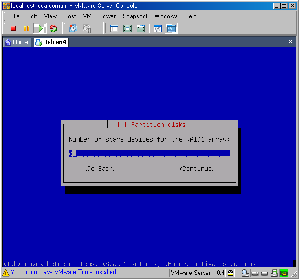The width and height of the screenshot is (299, 279).
Task: Select the Continue button in installer
Action: click(197, 169)
